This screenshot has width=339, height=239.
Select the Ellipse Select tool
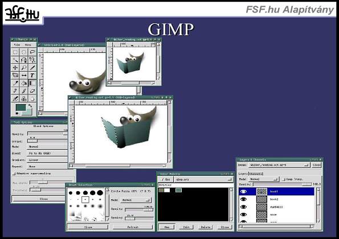pyautogui.click(x=24, y=52)
